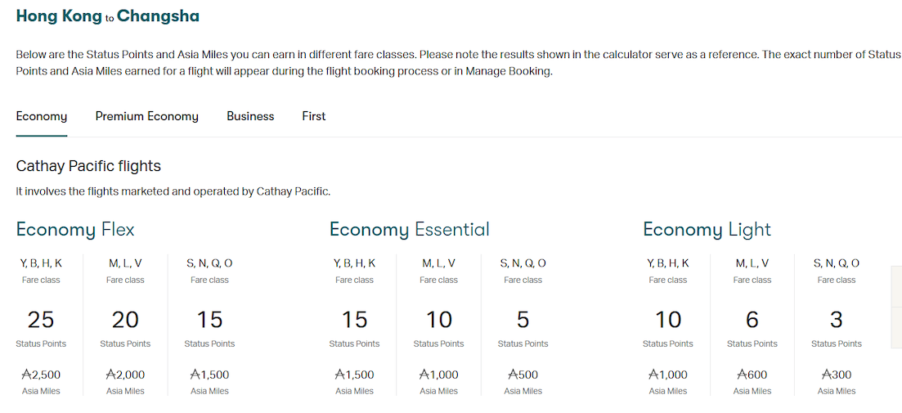
Task: Click the Hong Kong to Changsha title
Action: click(x=107, y=16)
